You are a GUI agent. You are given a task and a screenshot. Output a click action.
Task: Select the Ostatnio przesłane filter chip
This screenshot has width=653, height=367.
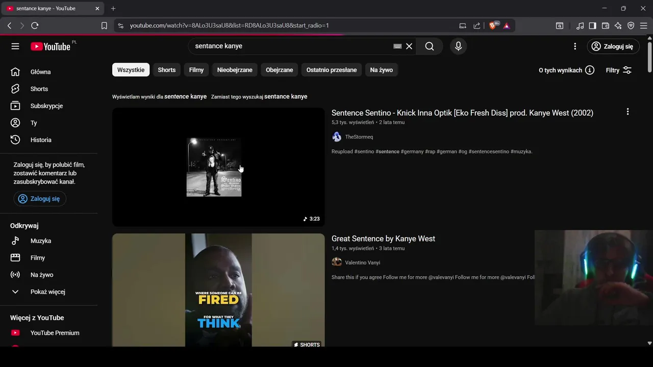tap(332, 70)
